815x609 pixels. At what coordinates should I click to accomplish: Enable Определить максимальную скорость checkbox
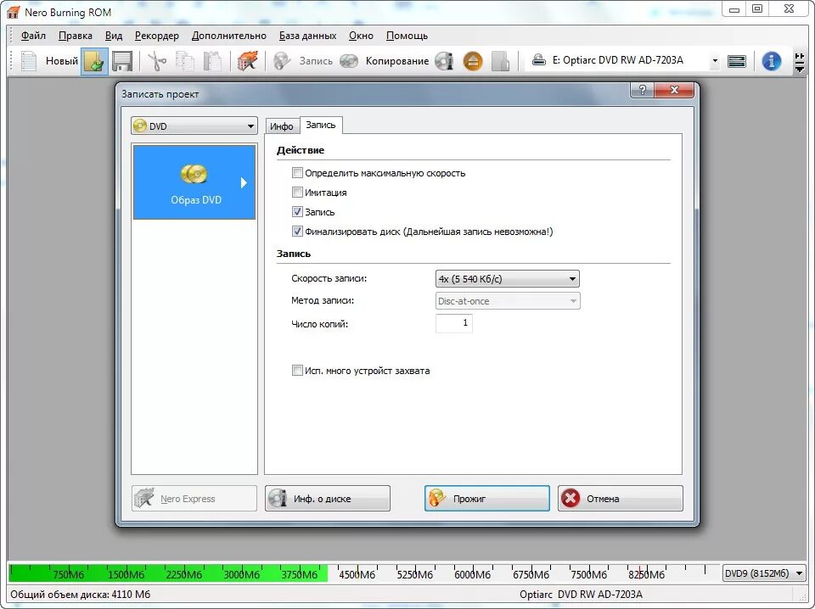click(297, 173)
